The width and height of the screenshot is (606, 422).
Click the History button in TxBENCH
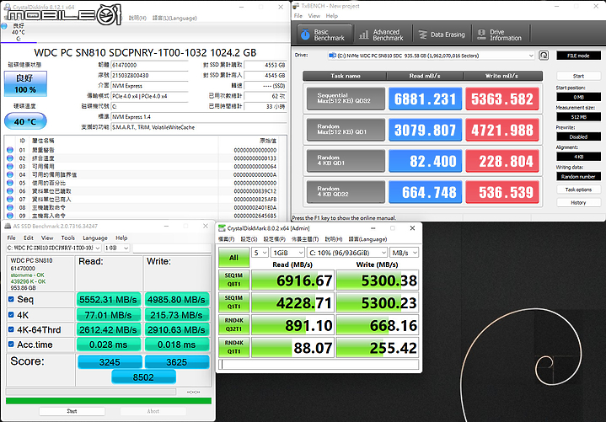[578, 203]
